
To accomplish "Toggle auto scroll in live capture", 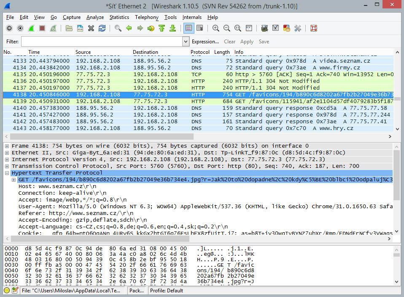I will point(200,28).
